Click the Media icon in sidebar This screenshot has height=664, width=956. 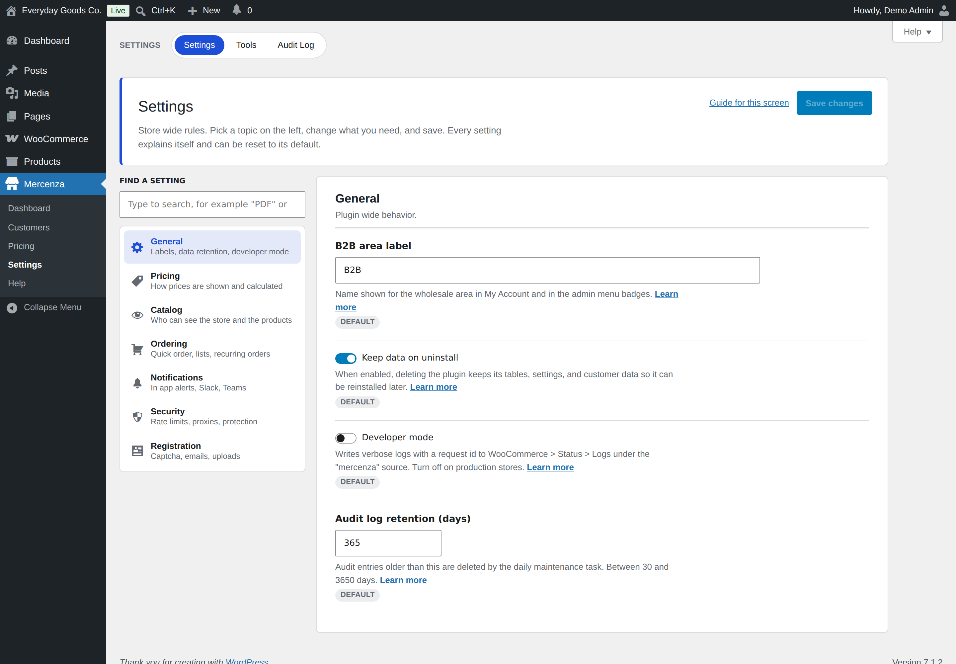pyautogui.click(x=12, y=93)
